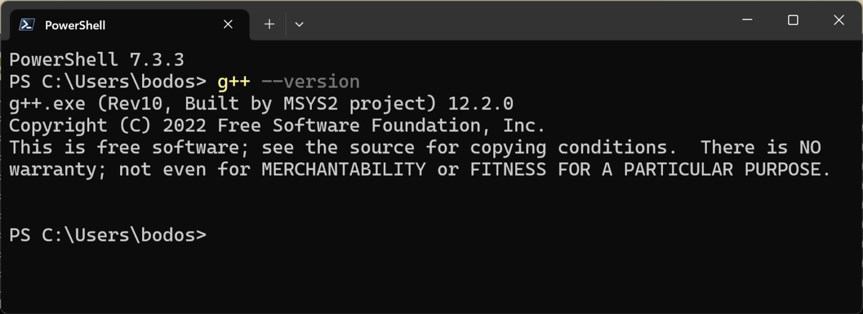Screen dimensions: 863x314
Task: Click the word "Copyright" in the output
Action: coord(58,126)
